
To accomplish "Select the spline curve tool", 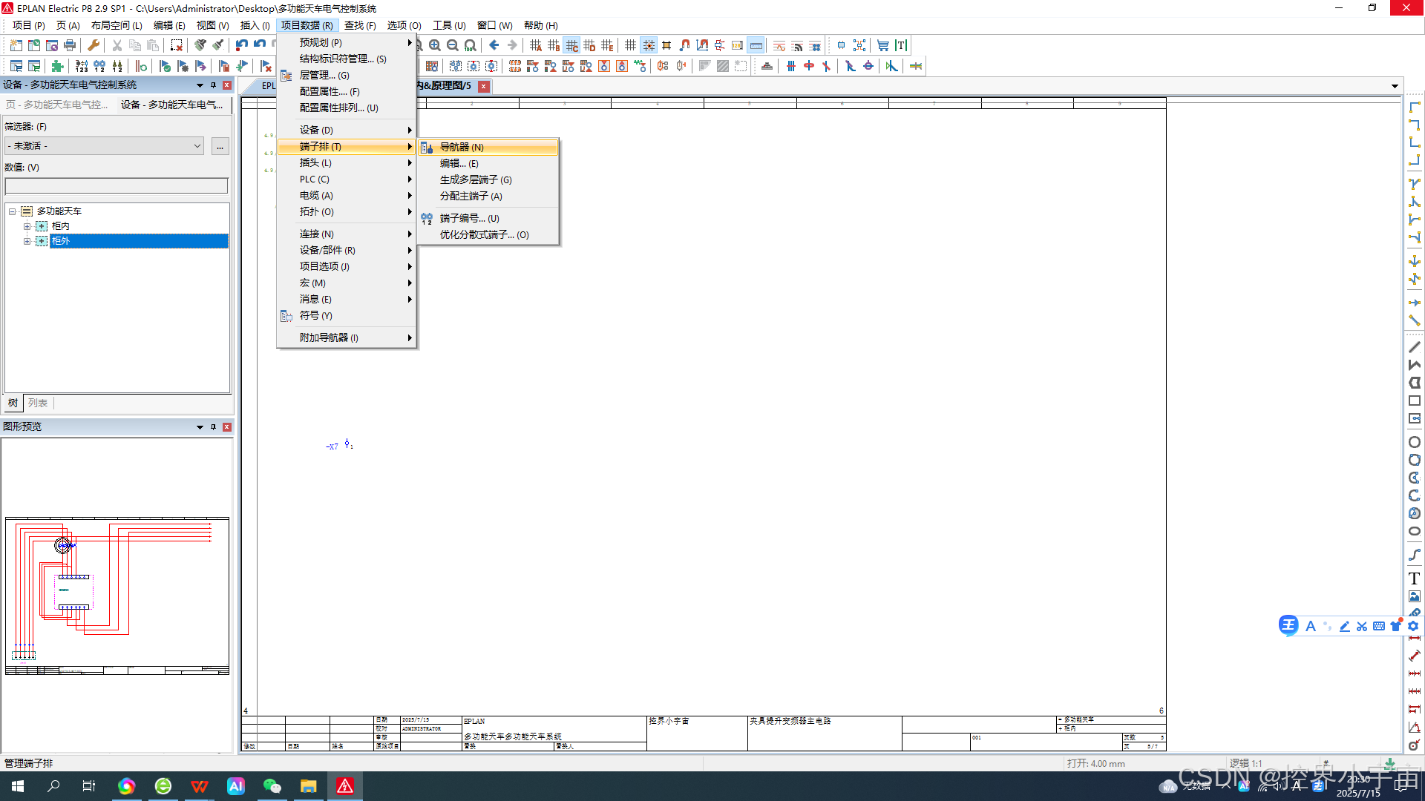I will [1415, 555].
